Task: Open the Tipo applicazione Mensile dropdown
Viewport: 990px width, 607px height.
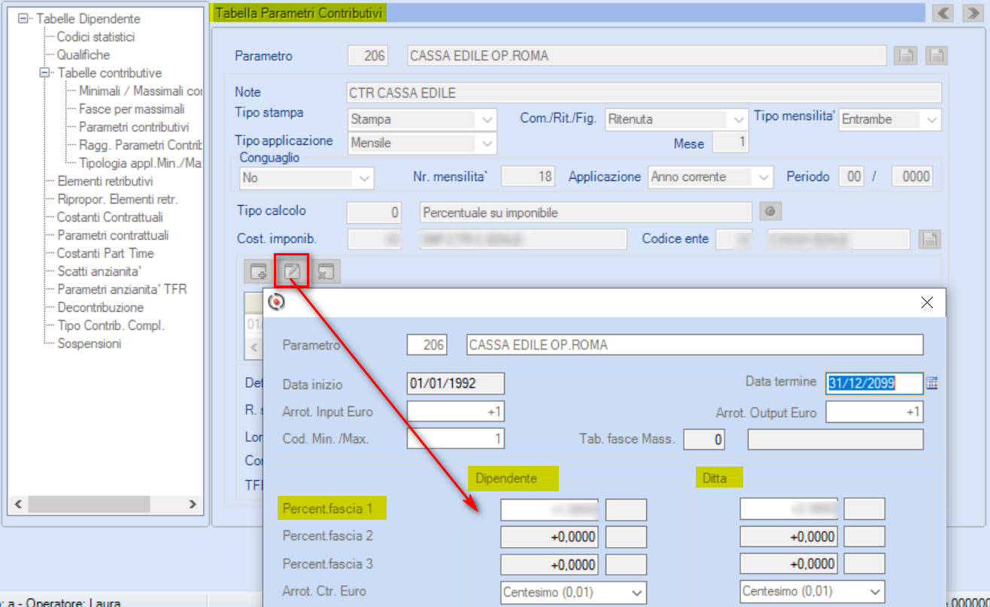Action: point(487,143)
